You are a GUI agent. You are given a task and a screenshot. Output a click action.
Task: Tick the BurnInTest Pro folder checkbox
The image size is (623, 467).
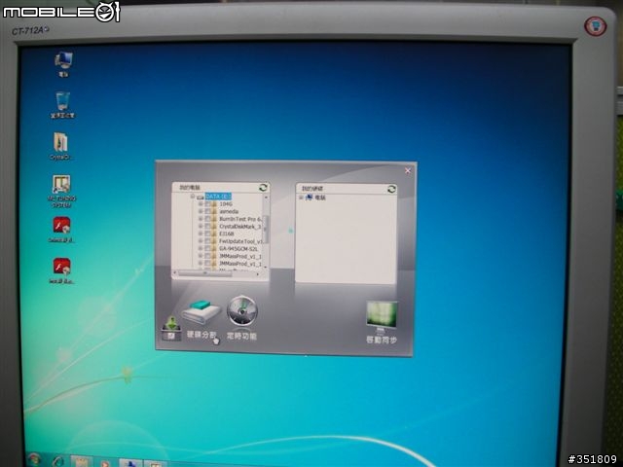coord(207,219)
